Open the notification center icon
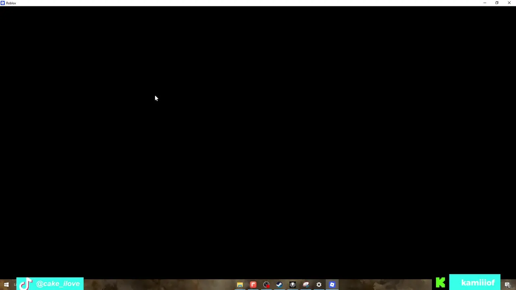 point(508,285)
